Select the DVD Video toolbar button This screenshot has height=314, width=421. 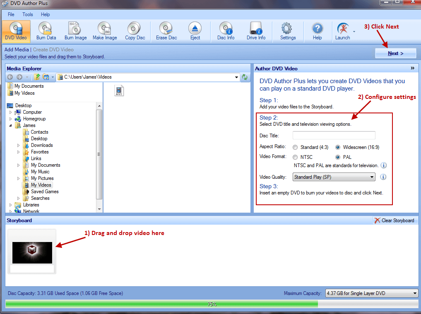click(x=16, y=31)
